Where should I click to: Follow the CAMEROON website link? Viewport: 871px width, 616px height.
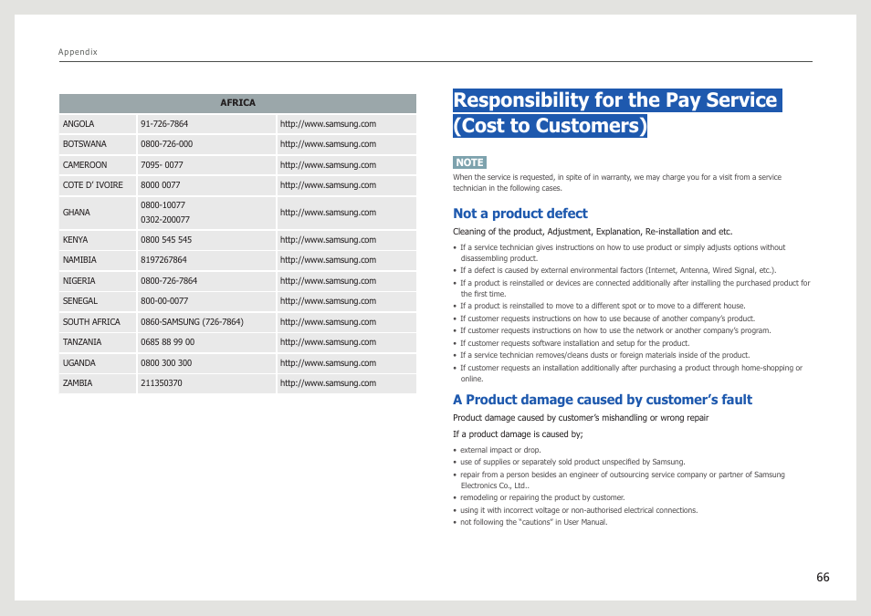coord(328,165)
